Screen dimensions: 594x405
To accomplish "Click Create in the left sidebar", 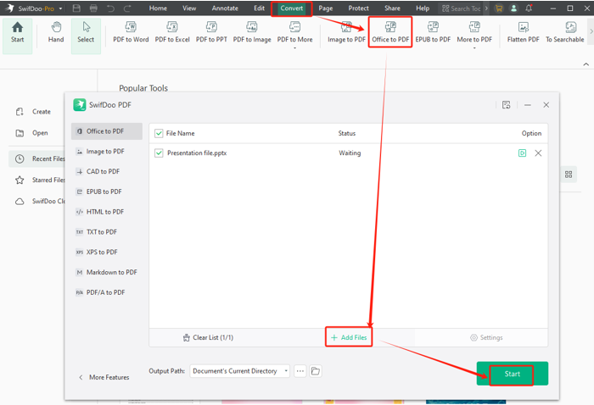I will click(33, 112).
